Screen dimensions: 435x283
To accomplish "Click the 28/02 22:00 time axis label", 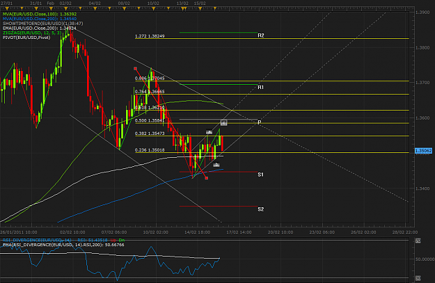I will click(x=405, y=232).
